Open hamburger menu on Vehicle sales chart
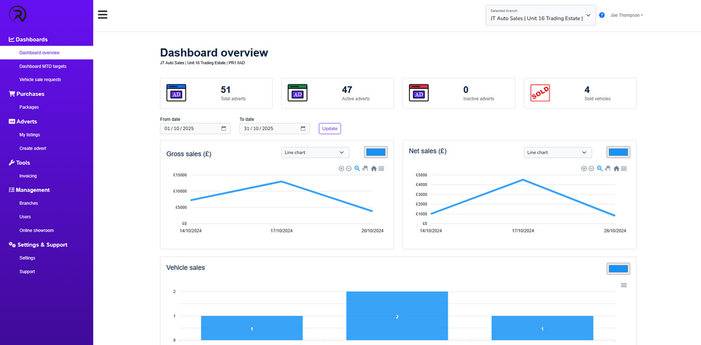The image size is (701, 345). [624, 285]
